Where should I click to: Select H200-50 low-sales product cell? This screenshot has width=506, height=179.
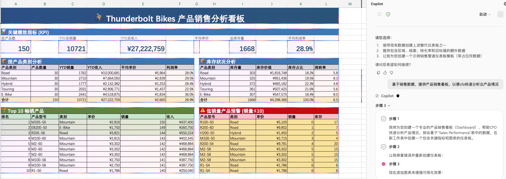pyautogui.click(x=214, y=133)
